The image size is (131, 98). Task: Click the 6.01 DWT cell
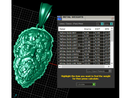[99, 54]
